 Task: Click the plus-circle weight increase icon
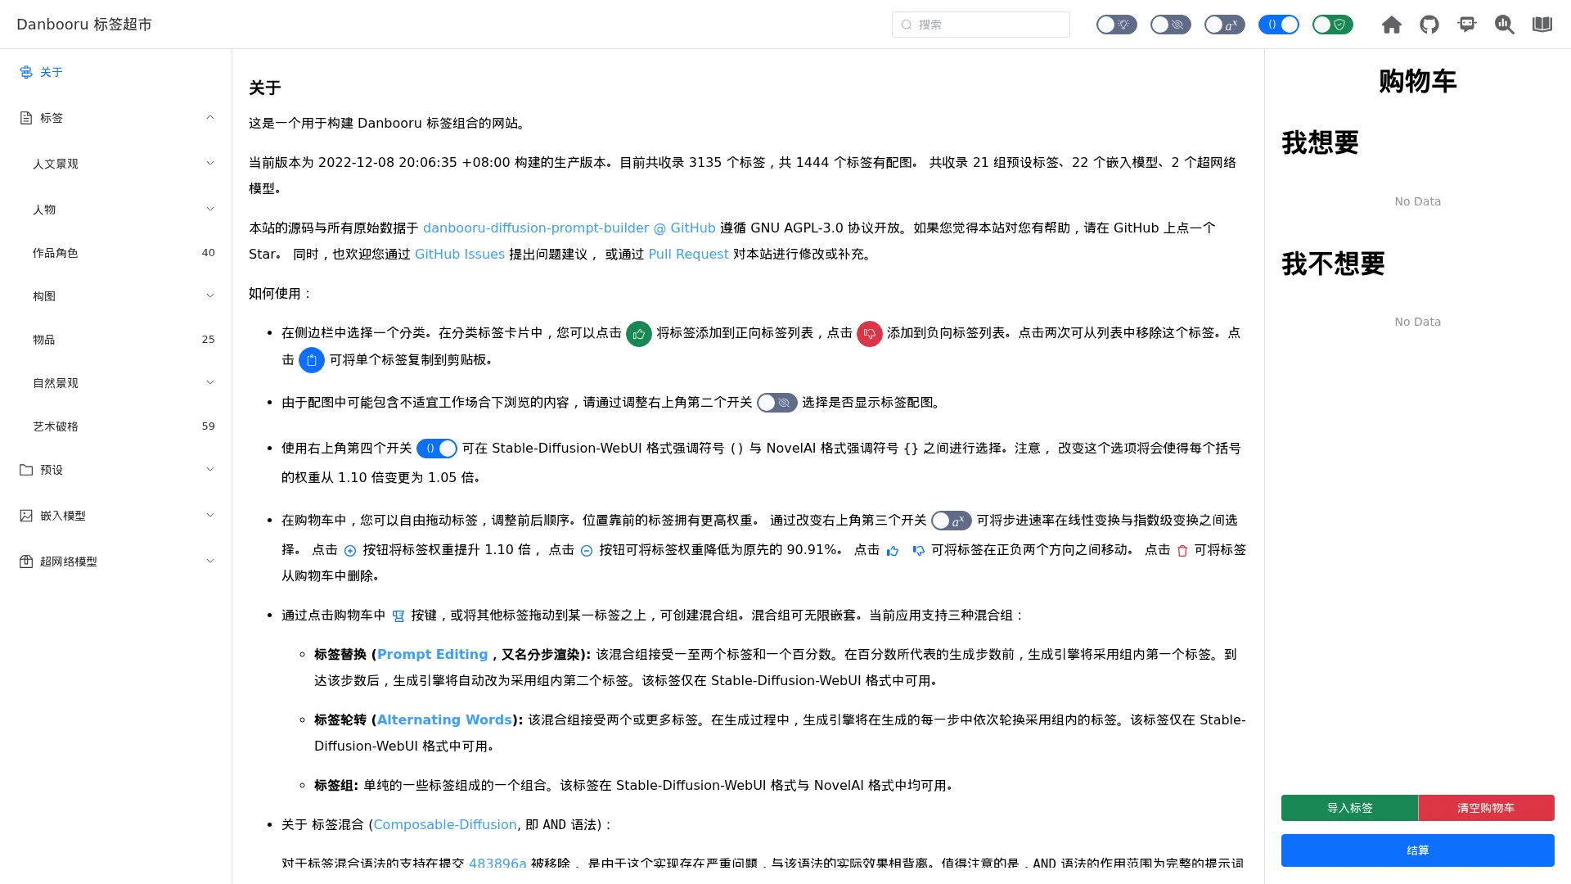[350, 551]
